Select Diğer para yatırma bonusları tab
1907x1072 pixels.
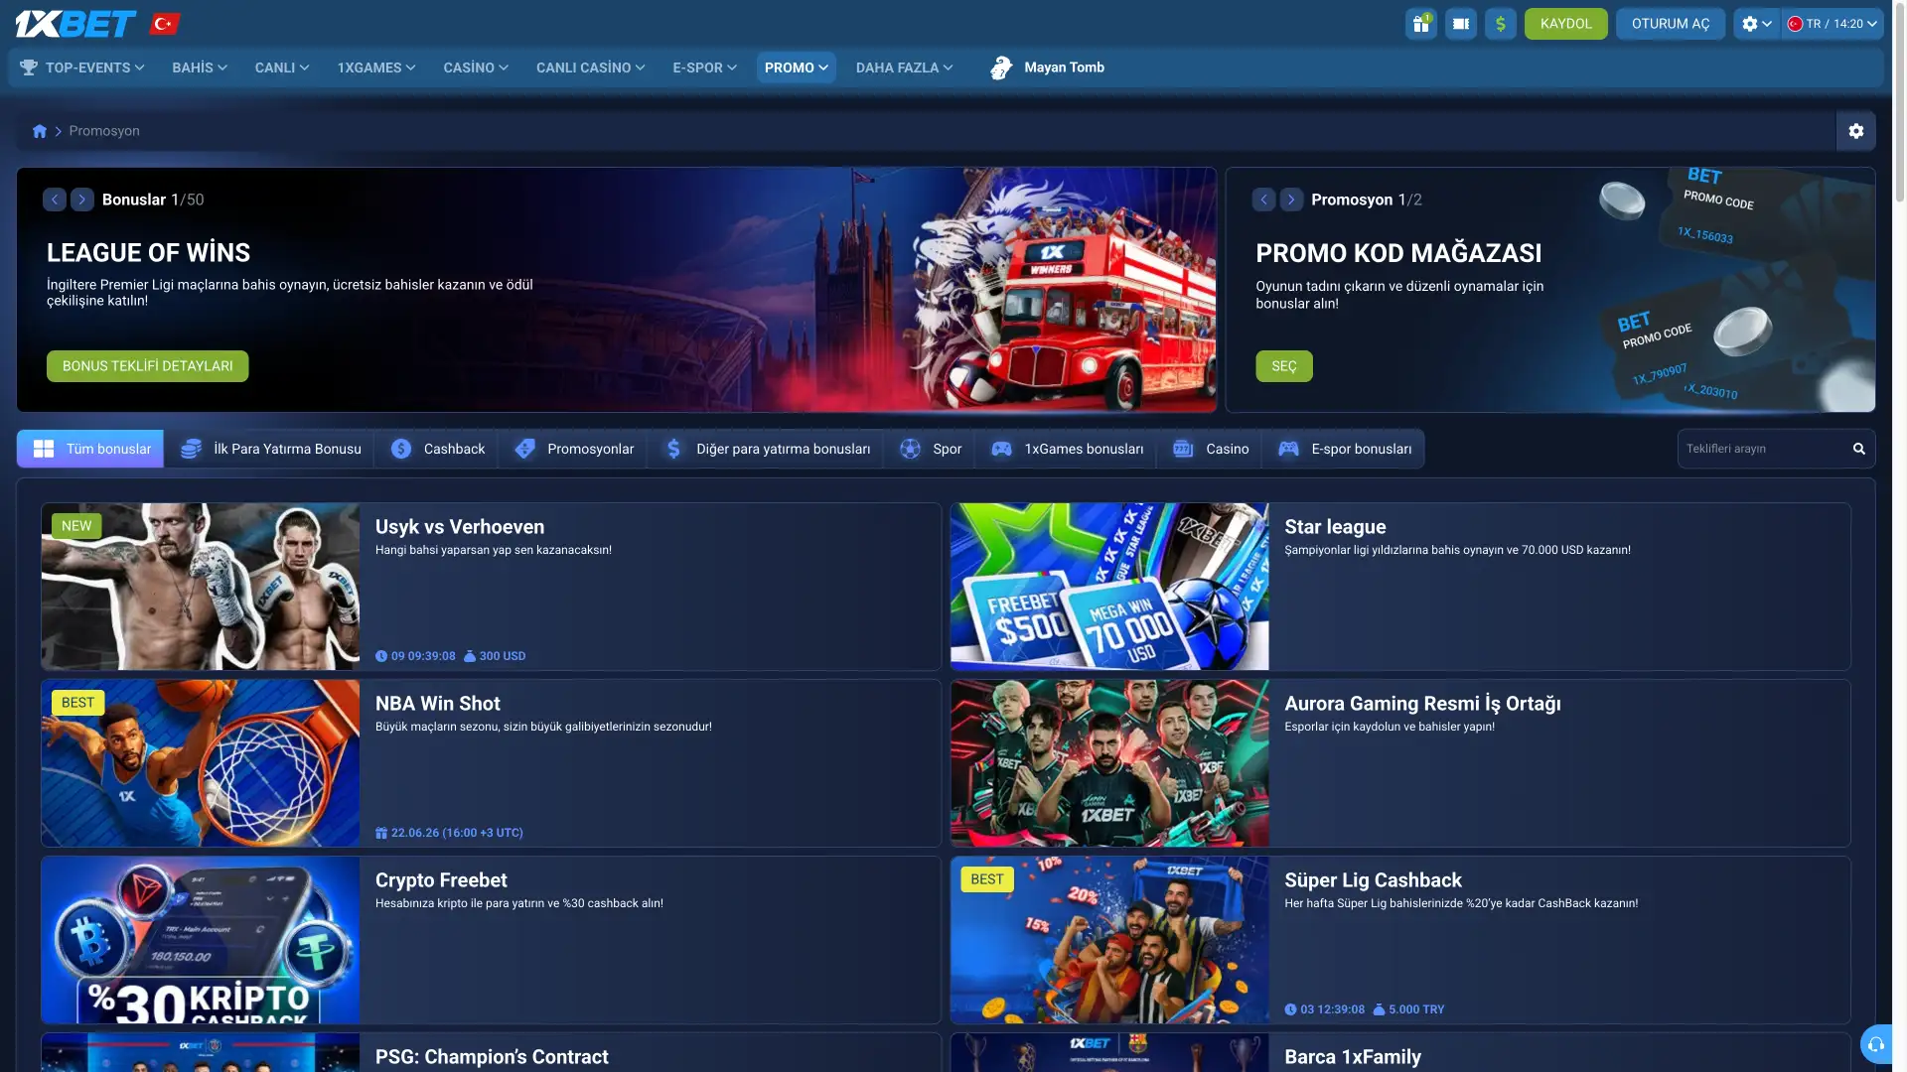coord(766,449)
